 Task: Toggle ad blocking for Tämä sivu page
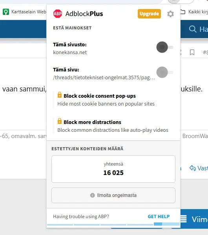[165, 72]
